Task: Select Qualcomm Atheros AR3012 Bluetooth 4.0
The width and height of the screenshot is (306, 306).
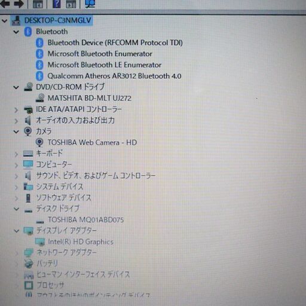Action: [x=114, y=76]
